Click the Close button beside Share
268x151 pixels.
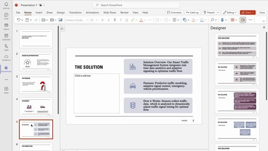[262, 13]
